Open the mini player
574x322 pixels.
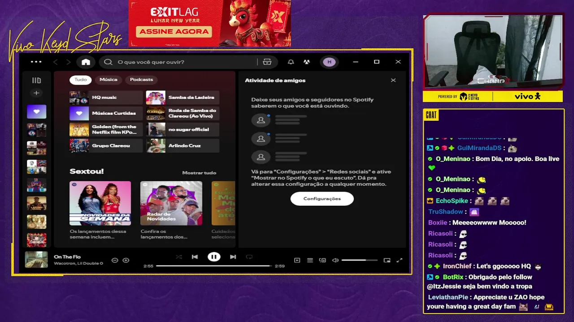click(387, 260)
